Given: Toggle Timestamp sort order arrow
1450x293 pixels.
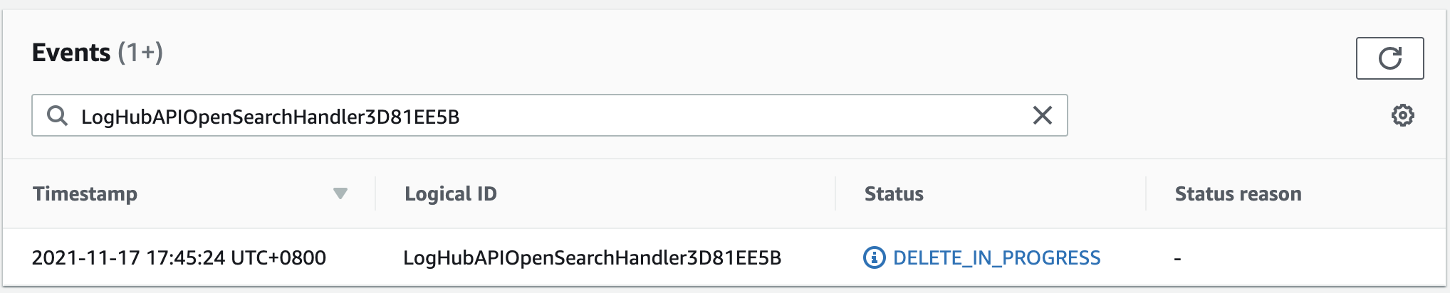Looking at the screenshot, I should (x=340, y=193).
